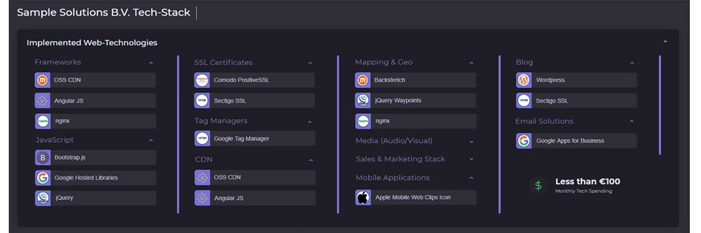Viewport: 701px width, 233px height.
Task: Click the Google Hosted Libraries 'G' icon
Action: [x=42, y=178]
